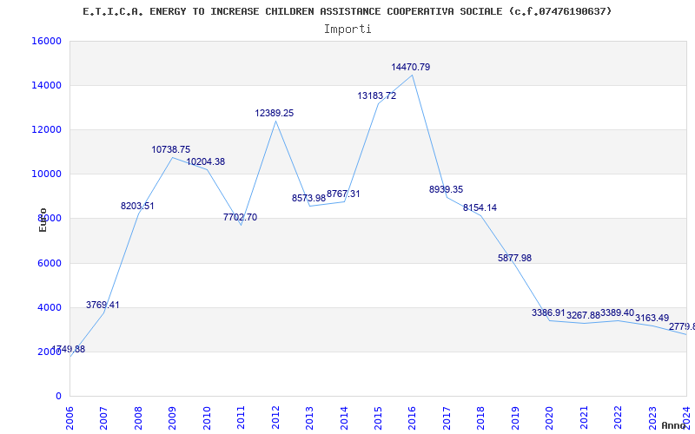Click the data label 8573.98
This screenshot has width=695, height=434.
click(x=308, y=199)
